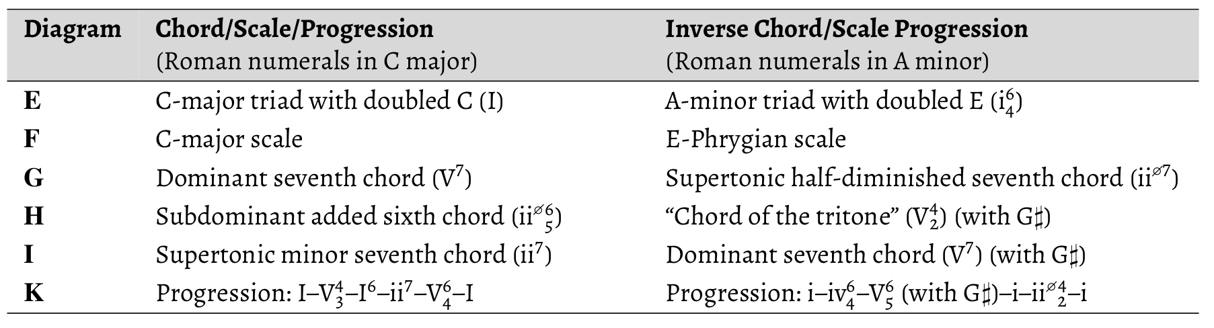The height and width of the screenshot is (328, 1214).
Task: Click the C-major scale cell
Action: pyautogui.click(x=229, y=140)
